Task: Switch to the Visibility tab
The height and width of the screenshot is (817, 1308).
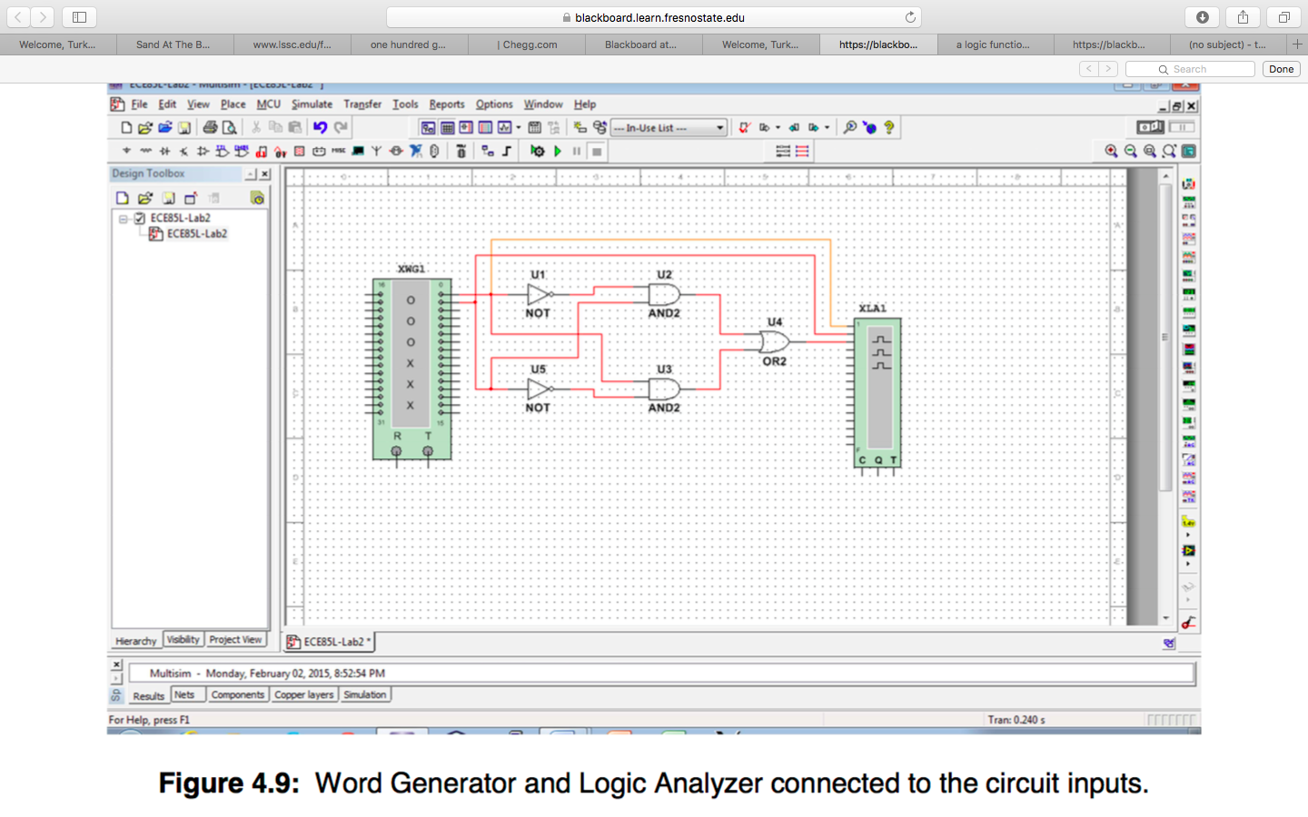Action: [x=183, y=640]
